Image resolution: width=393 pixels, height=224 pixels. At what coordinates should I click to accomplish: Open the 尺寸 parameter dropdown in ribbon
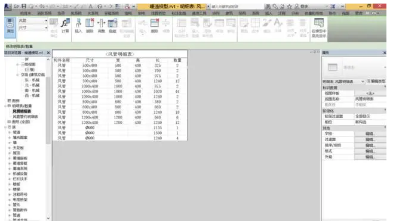point(46,28)
